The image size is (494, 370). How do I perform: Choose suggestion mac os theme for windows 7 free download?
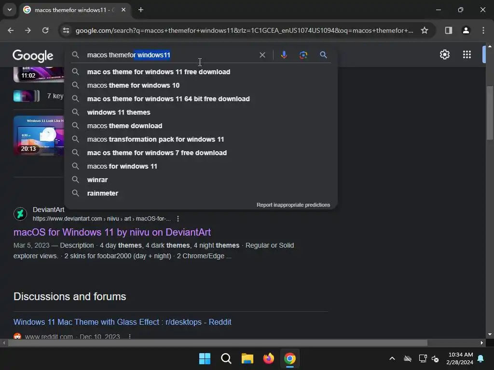[x=201, y=153]
